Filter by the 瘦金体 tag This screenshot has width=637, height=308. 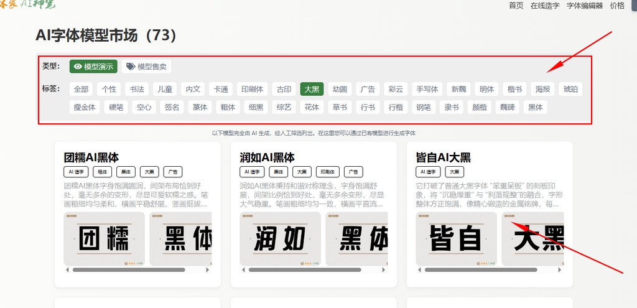point(85,107)
